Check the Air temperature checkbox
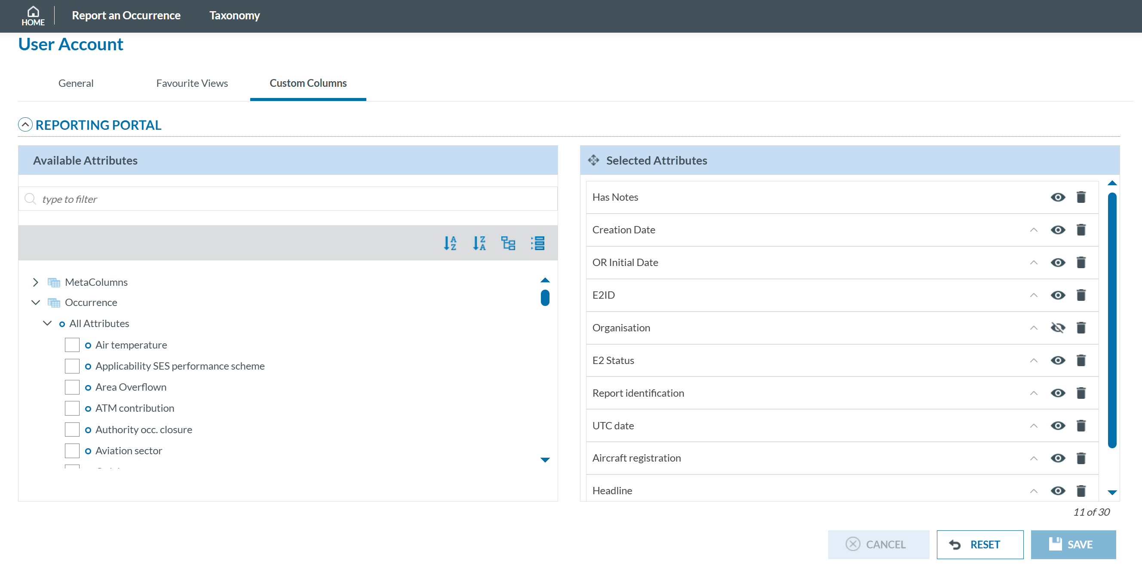Screen dimensions: 1142x569 (72, 345)
